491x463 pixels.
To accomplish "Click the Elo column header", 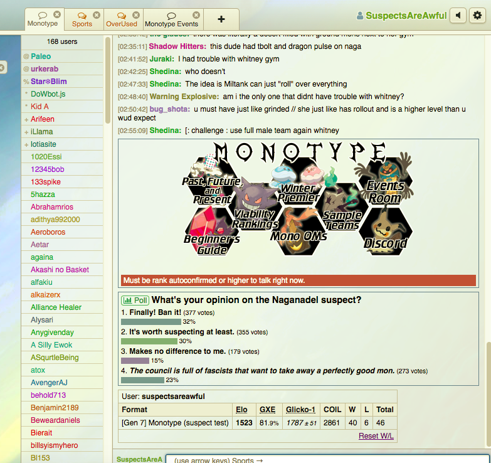I will click(241, 410).
